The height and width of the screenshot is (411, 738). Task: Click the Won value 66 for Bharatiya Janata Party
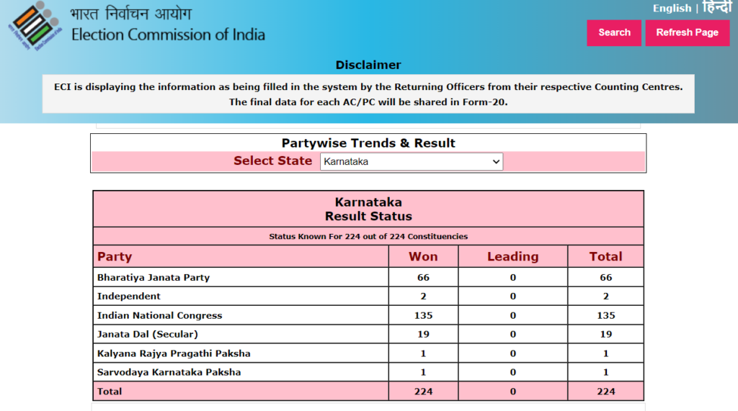coord(423,277)
